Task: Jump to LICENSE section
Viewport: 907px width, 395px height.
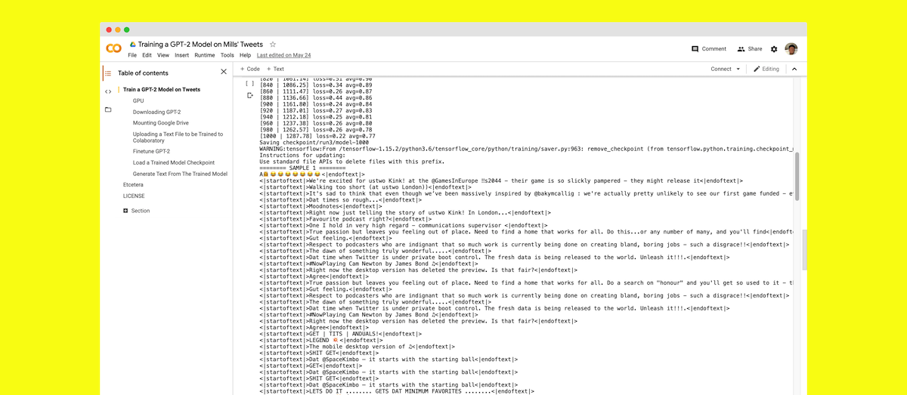Action: click(134, 196)
